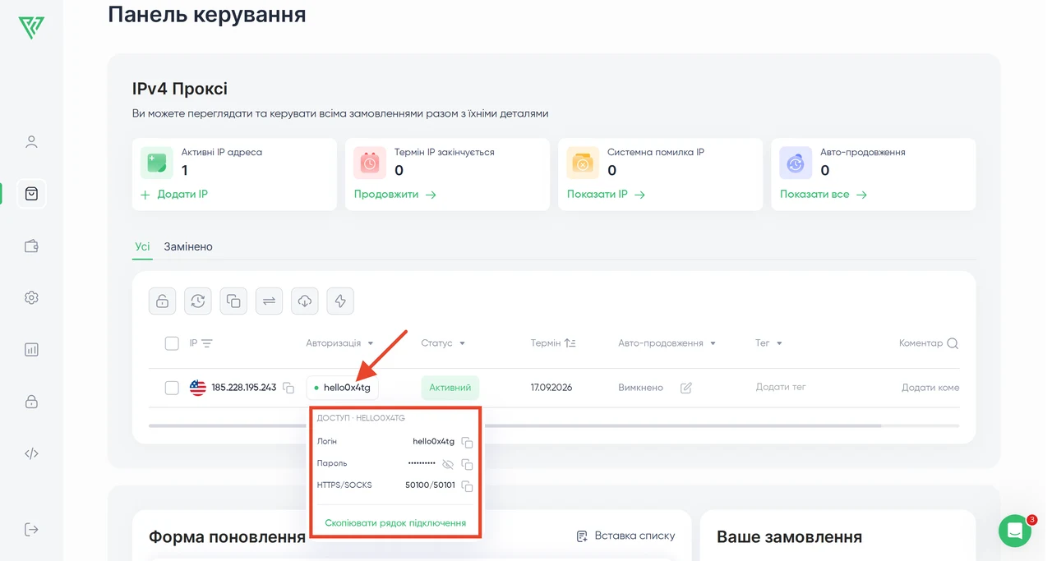The width and height of the screenshot is (1052, 561).
Task: Copy the password in access popup
Action: pos(467,464)
